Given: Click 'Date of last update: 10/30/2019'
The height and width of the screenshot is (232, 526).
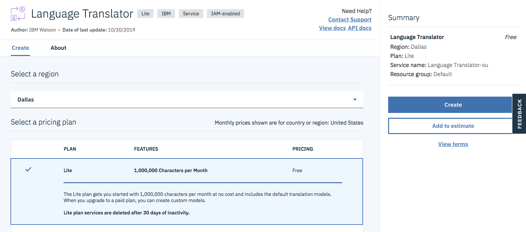Looking at the screenshot, I should [99, 30].
